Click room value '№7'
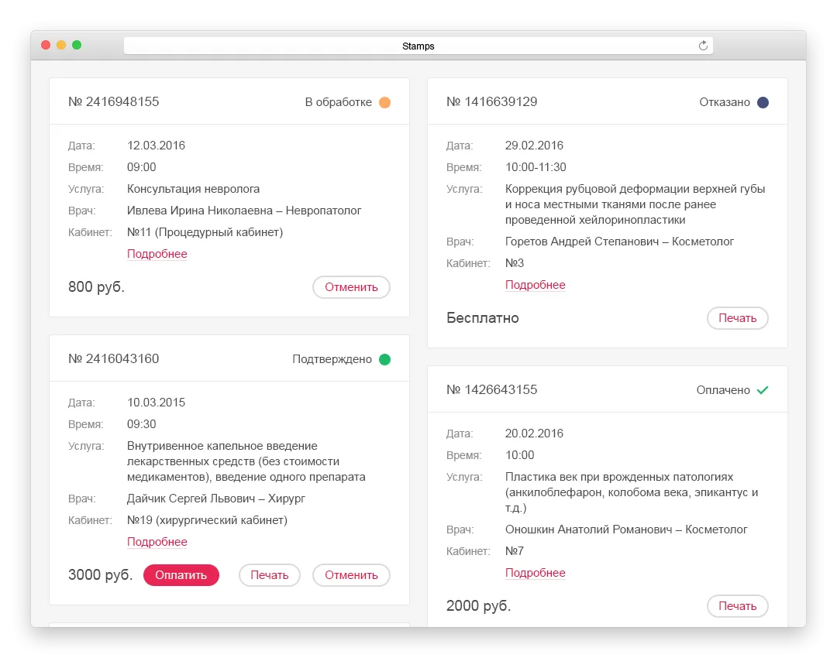The image size is (837, 658). coord(515,551)
